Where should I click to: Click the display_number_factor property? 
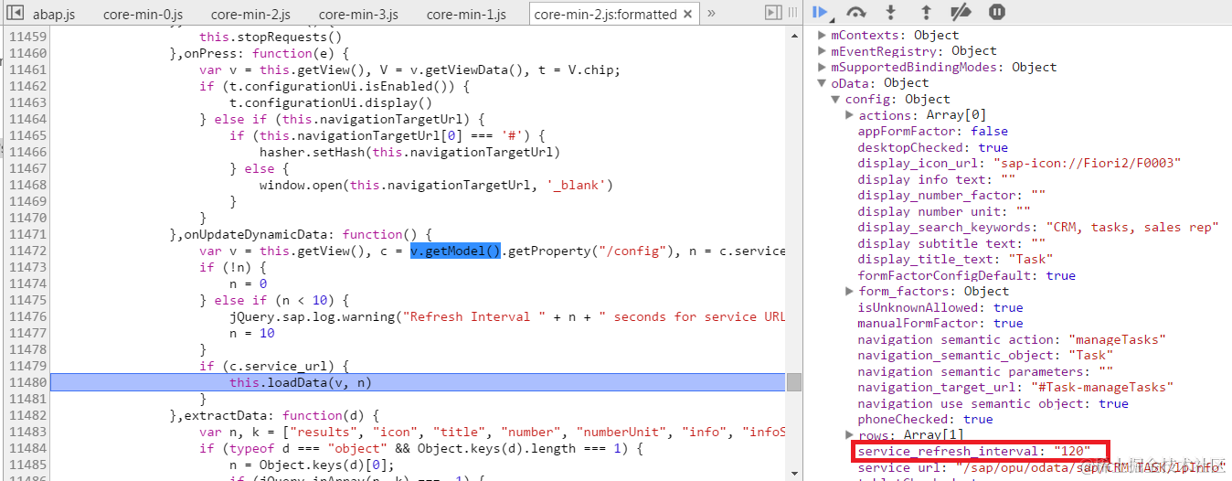click(x=951, y=195)
